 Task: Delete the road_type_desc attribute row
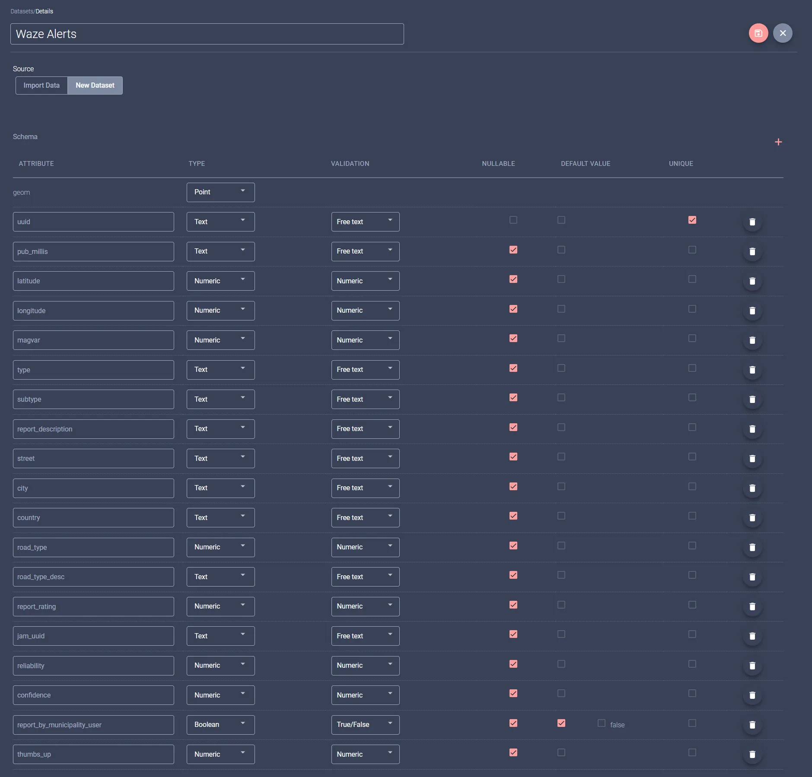pyautogui.click(x=752, y=577)
